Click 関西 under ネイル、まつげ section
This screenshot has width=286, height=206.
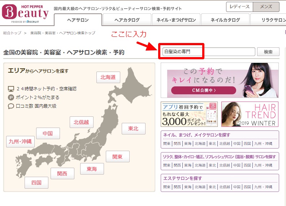[177, 143]
